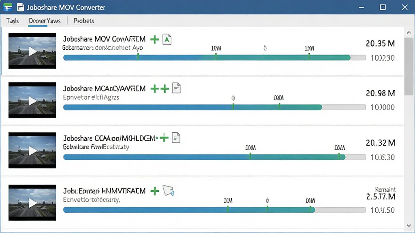Click progress bar of the 20.98 M row
This screenshot has height=233, width=415.
pyautogui.click(x=214, y=107)
